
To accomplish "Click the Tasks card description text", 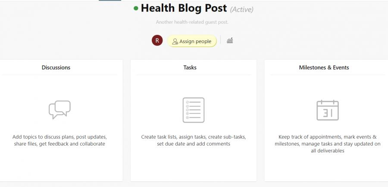I will [x=194, y=140].
